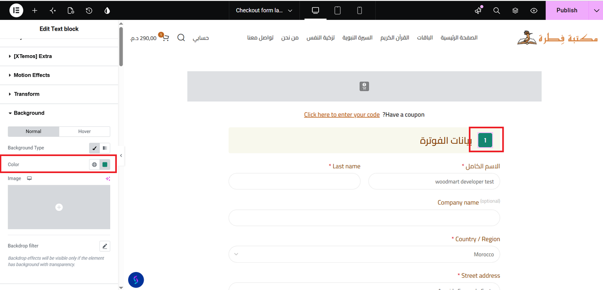603x290 pixels.
Task: Open the sparkle icon in the top bar
Action: 53,10
